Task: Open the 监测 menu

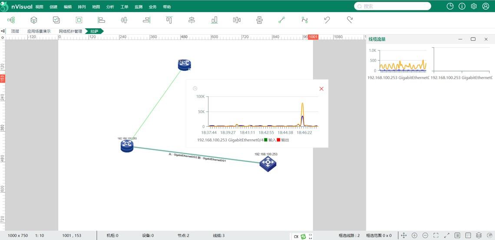Action: (x=138, y=7)
